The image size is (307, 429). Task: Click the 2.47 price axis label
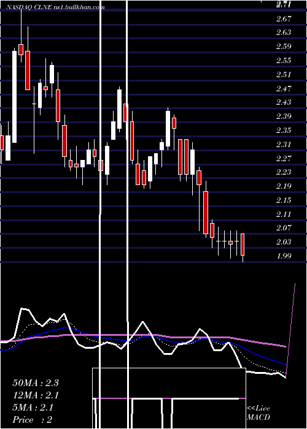284,88
